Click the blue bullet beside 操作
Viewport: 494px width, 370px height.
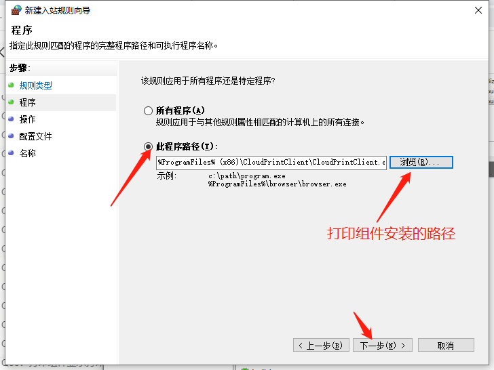(x=11, y=119)
